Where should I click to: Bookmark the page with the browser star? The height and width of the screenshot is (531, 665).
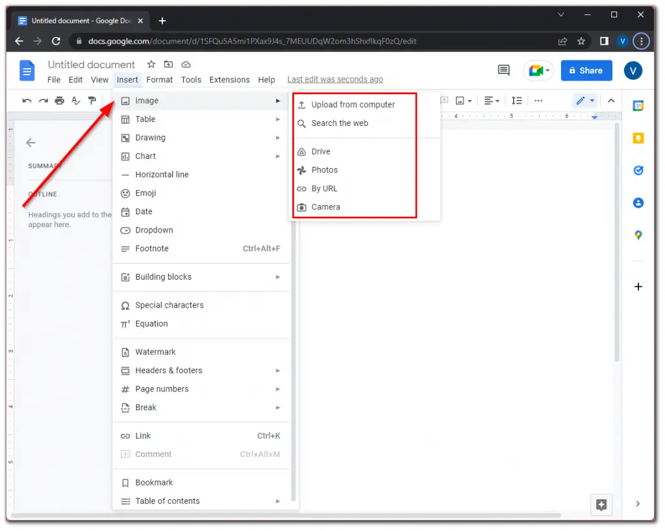(x=582, y=41)
